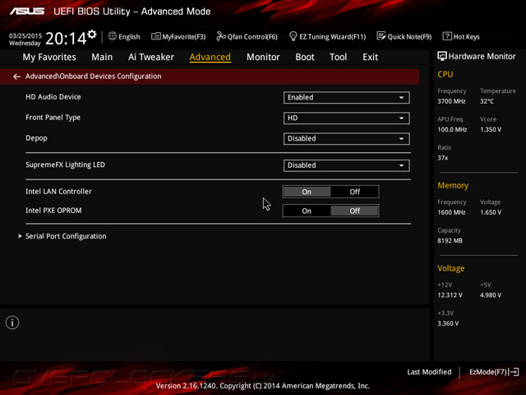Click the HD Audio Device label
This screenshot has width=526, height=395.
coord(53,97)
